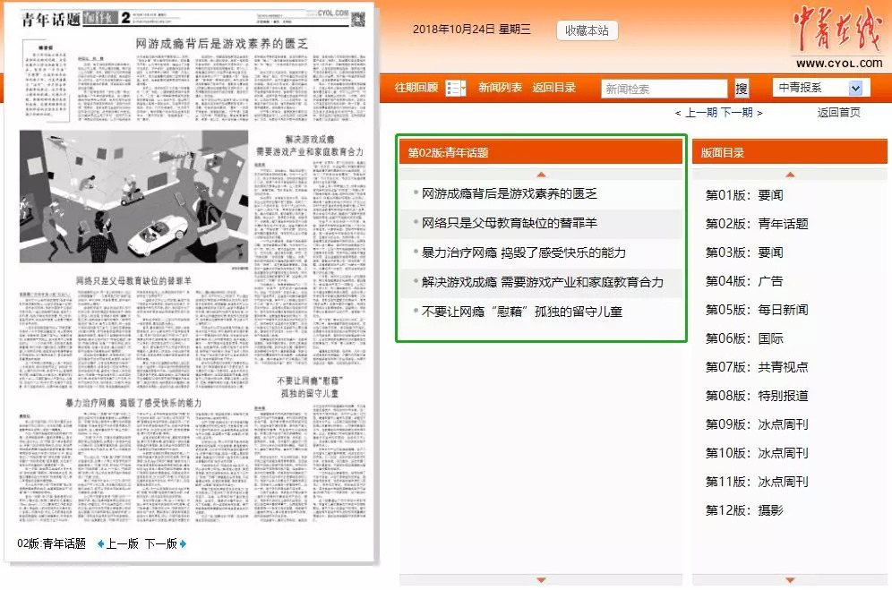Click the 第02版:青年话题 panel header
Image resolution: width=892 pixels, height=590 pixels.
(540, 152)
